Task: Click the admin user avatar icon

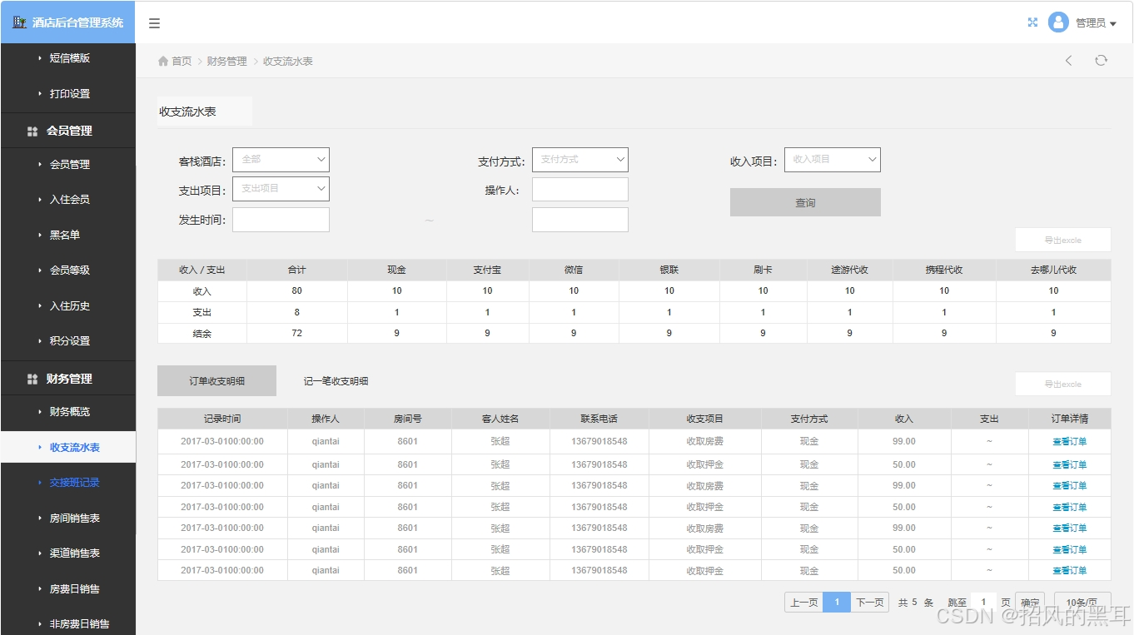Action: [x=1058, y=22]
